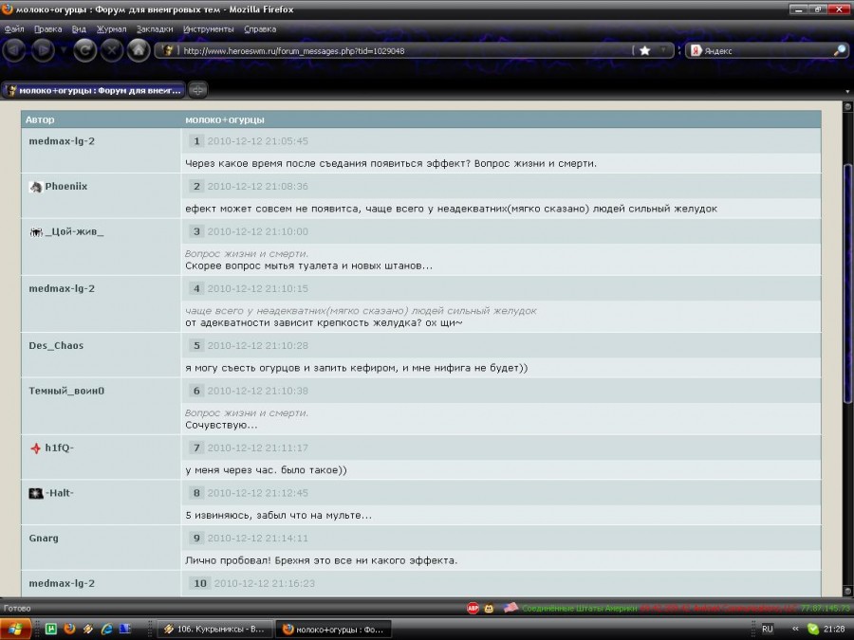Viewport: 854px width, 640px height.
Task: Bookmark this page with the star icon
Action: (645, 50)
